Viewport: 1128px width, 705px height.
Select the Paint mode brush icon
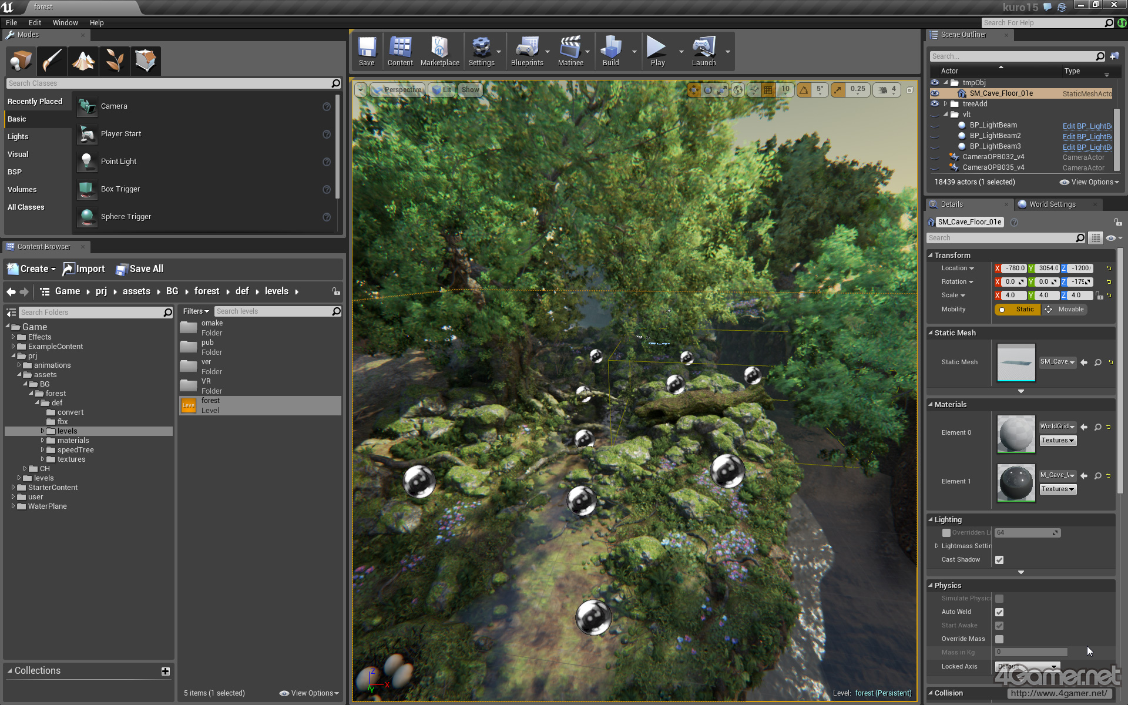pyautogui.click(x=52, y=61)
